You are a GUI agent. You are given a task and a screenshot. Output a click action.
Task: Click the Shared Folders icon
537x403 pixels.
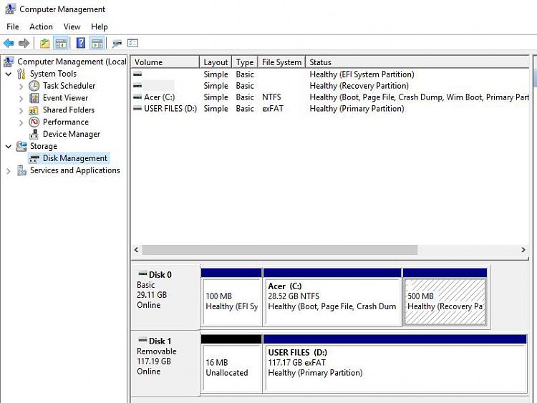click(34, 110)
